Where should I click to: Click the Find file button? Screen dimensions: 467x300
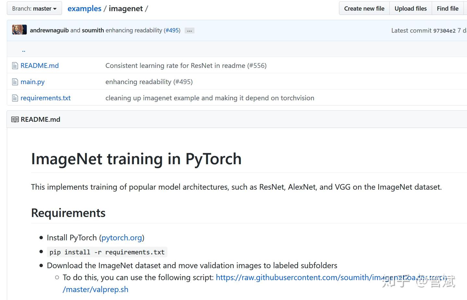coord(448,8)
